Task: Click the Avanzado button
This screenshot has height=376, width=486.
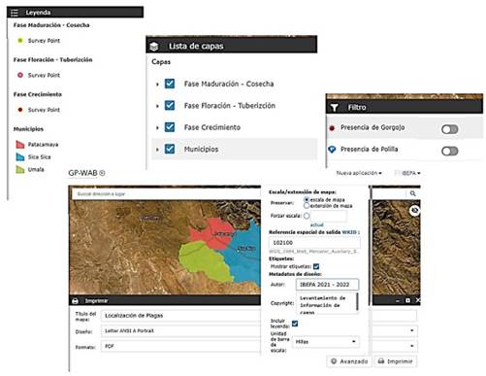Action: (x=349, y=361)
